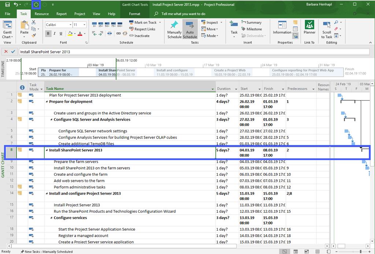
Task: Click the Save icon in quick access toolbar
Action: point(7,4)
